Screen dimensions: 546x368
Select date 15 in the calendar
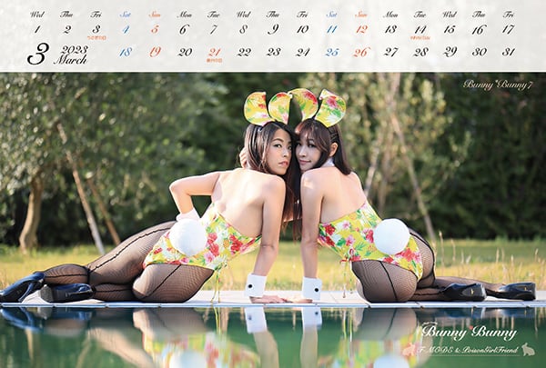(450, 29)
